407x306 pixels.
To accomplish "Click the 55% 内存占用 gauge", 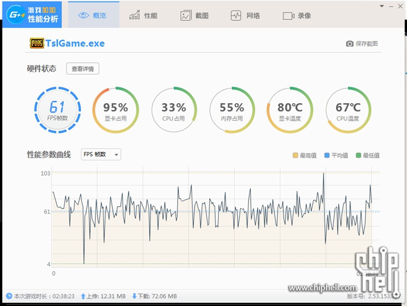I will pos(232,110).
